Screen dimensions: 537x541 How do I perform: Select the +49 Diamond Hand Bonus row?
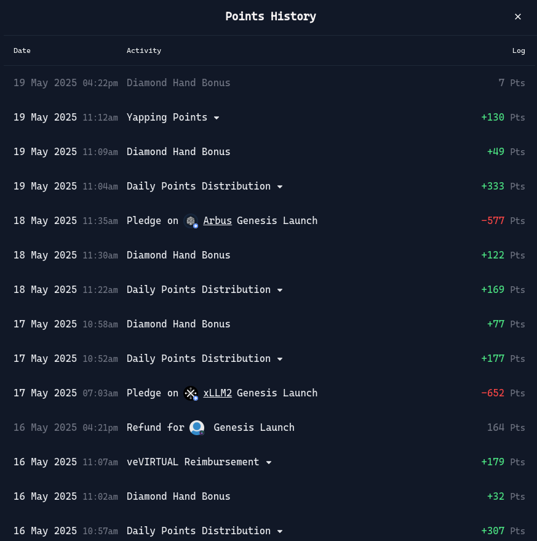coord(269,152)
